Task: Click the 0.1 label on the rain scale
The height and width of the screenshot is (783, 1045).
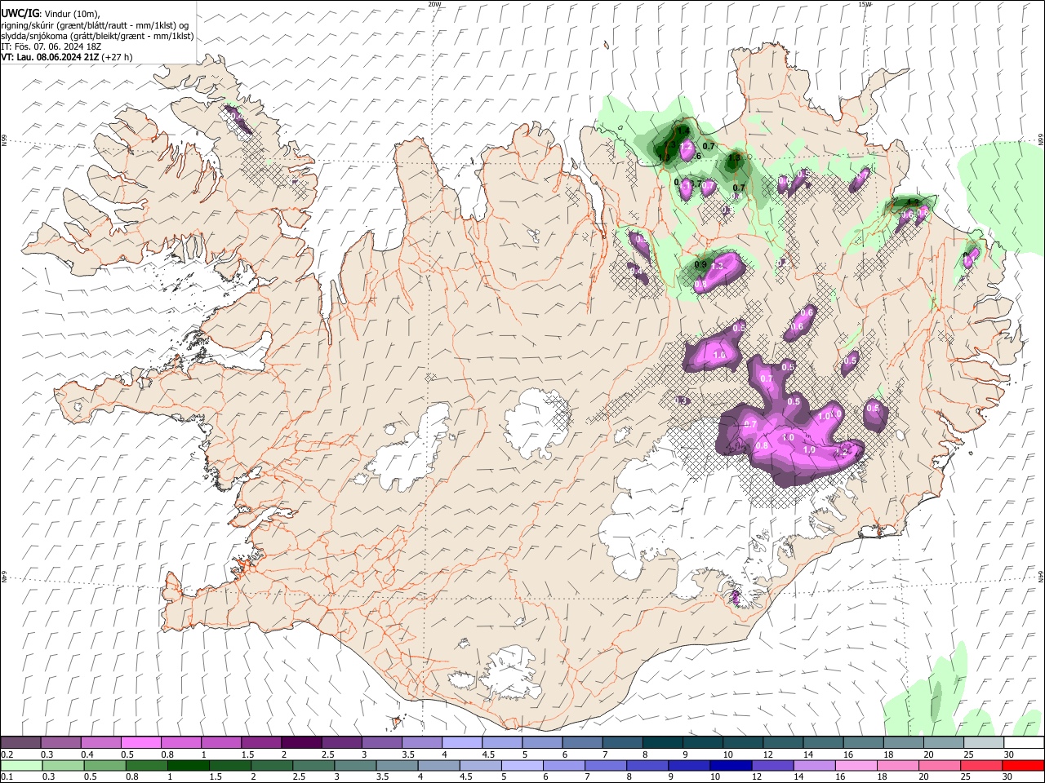Action: click(7, 777)
